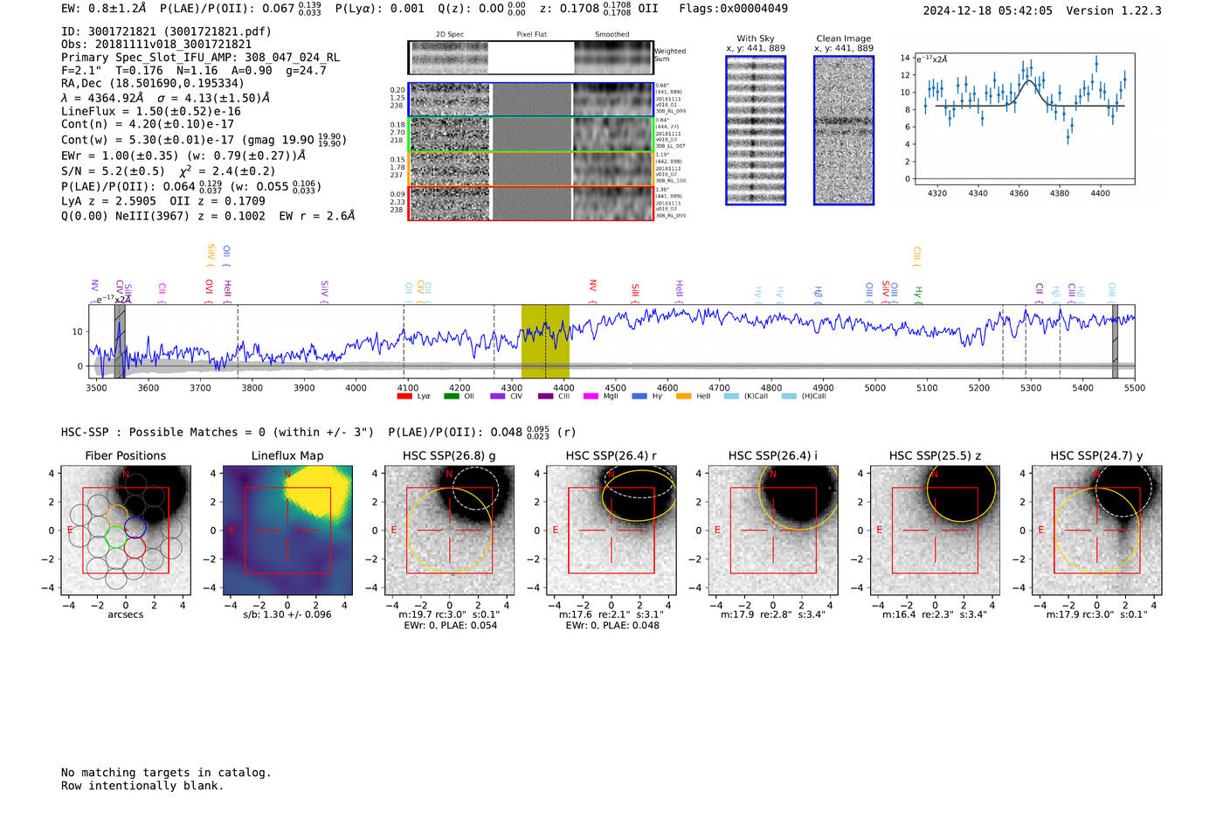Click the m:16.4 re:2.3" caption under z image
The width and height of the screenshot is (1223, 833).
pyautogui.click(x=935, y=614)
